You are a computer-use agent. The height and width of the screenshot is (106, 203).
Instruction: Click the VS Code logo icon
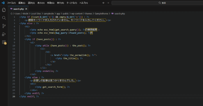[x=3, y=3]
